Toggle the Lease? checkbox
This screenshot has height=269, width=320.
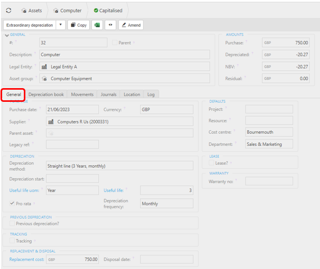pos(211,163)
